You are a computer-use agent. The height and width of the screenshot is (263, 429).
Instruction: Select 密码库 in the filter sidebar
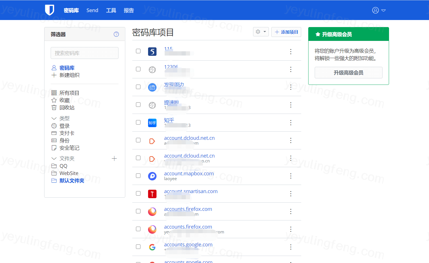[67, 68]
